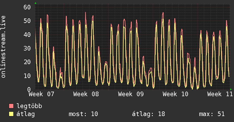Click the pink legtöbb legend swatch
This screenshot has height=122, width=234.
[x=11, y=106]
